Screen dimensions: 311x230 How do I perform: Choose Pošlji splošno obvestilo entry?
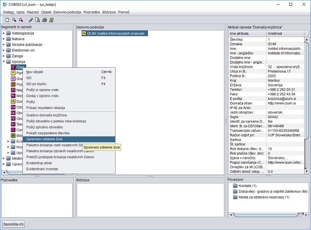(69, 127)
